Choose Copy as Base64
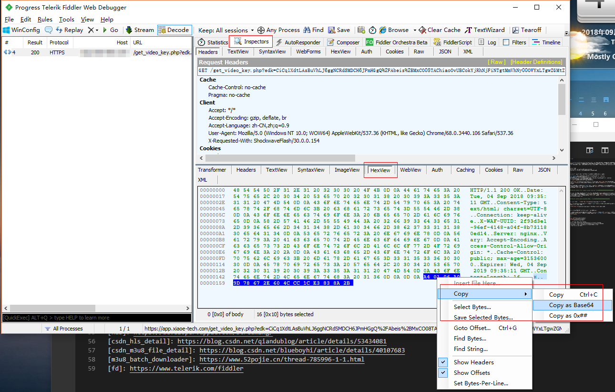This screenshot has width=615, height=392. pyautogui.click(x=572, y=305)
